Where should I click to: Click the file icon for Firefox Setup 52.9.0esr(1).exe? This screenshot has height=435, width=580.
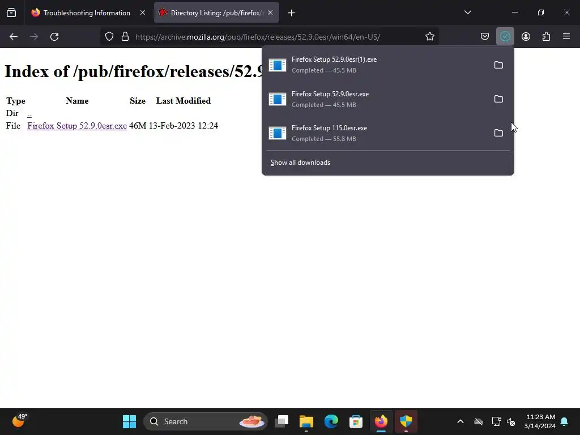click(278, 65)
